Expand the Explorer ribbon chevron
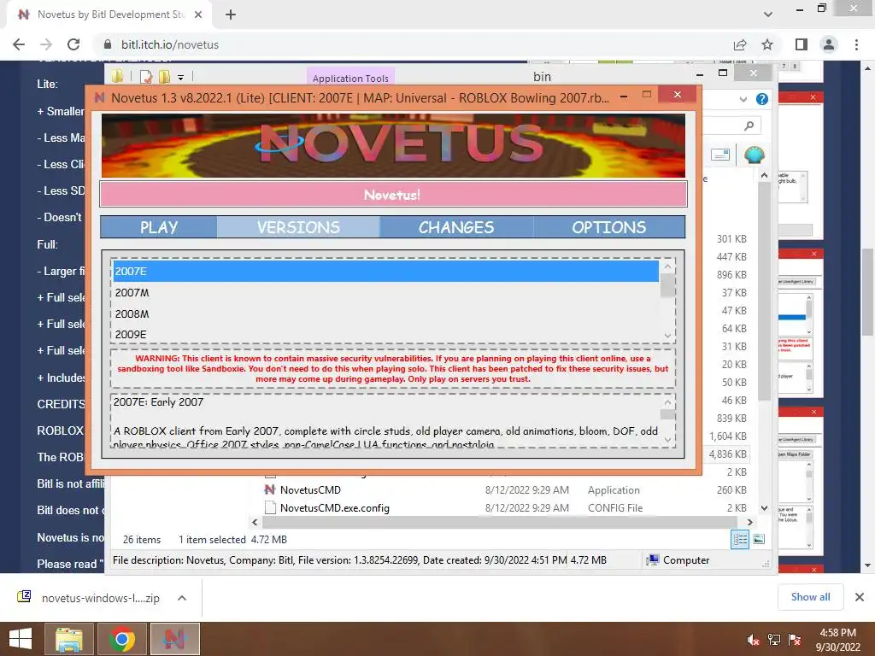Image resolution: width=875 pixels, height=656 pixels. point(743,99)
